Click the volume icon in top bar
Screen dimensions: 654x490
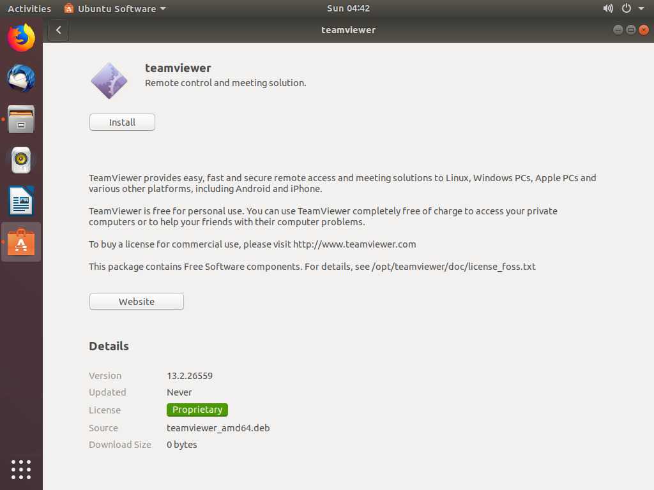pos(608,8)
